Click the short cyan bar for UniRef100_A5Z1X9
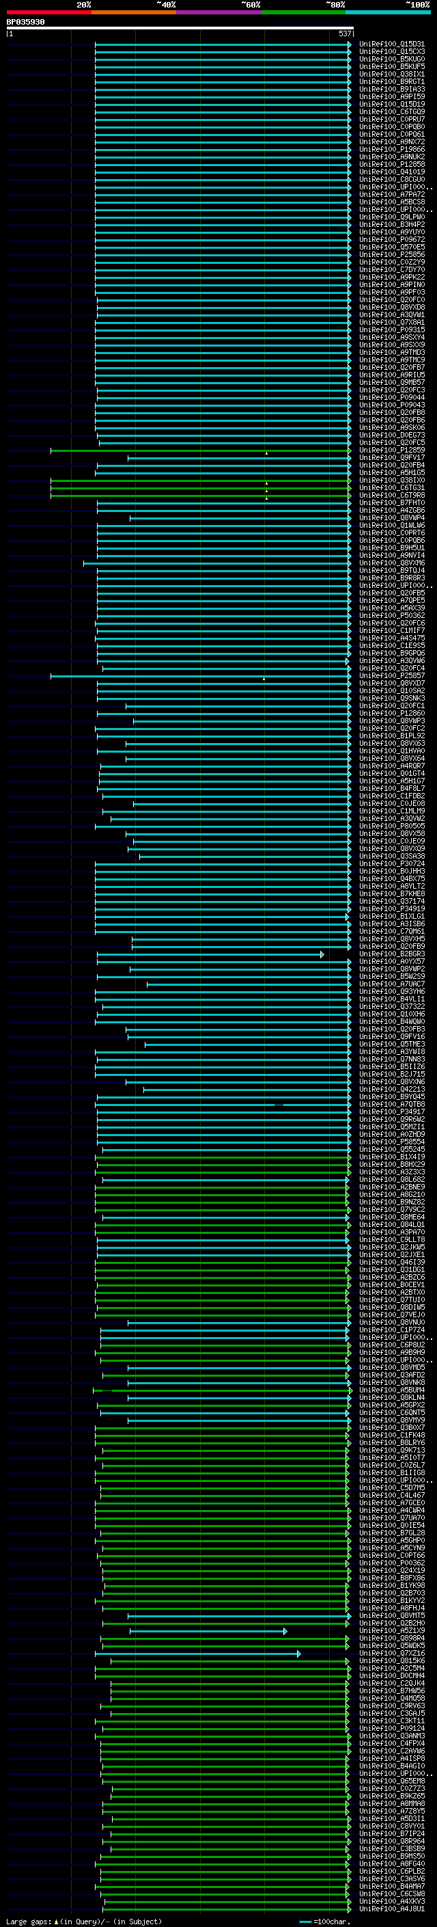The width and height of the screenshot is (437, 1927). 208,1631
